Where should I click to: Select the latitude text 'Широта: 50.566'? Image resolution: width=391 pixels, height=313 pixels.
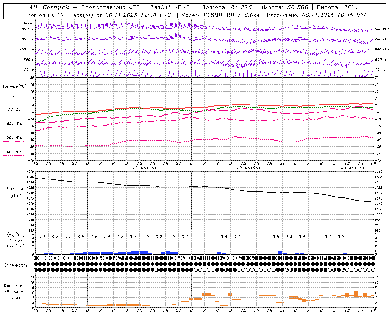point(284,7)
